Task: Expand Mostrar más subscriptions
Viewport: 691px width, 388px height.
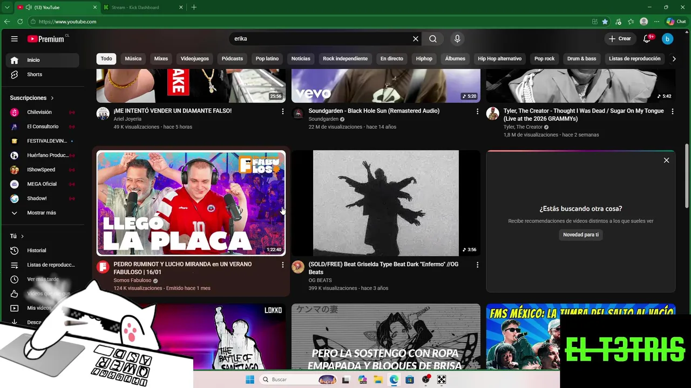Action: pos(43,213)
